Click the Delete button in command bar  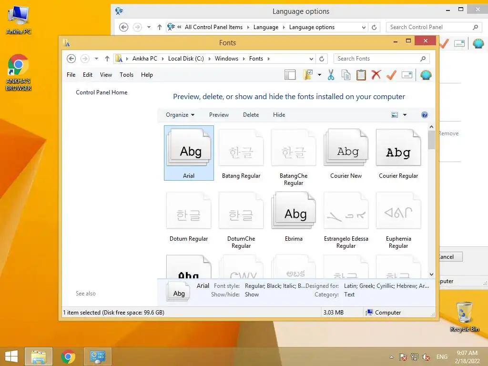[x=251, y=115]
